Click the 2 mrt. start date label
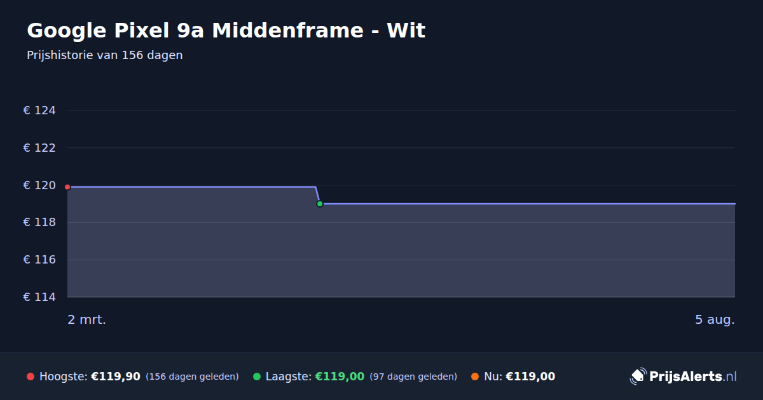The height and width of the screenshot is (400, 763). (86, 319)
